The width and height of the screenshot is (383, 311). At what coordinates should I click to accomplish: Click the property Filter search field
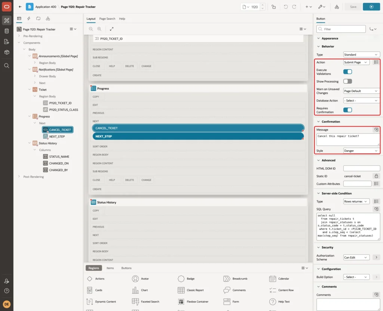tap(341, 29)
